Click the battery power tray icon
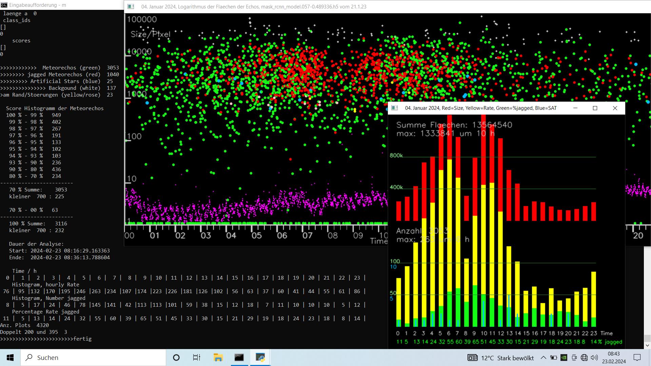The height and width of the screenshot is (366, 651). tap(553, 358)
